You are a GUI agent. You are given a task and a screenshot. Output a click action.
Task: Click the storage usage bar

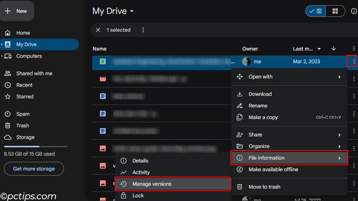(36, 147)
